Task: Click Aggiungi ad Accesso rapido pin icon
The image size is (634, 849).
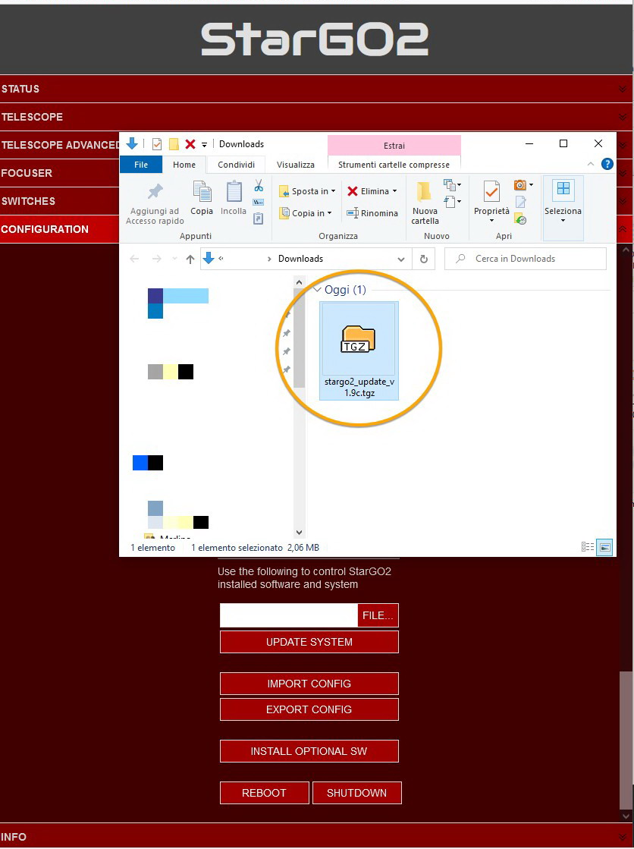Action: tap(155, 192)
